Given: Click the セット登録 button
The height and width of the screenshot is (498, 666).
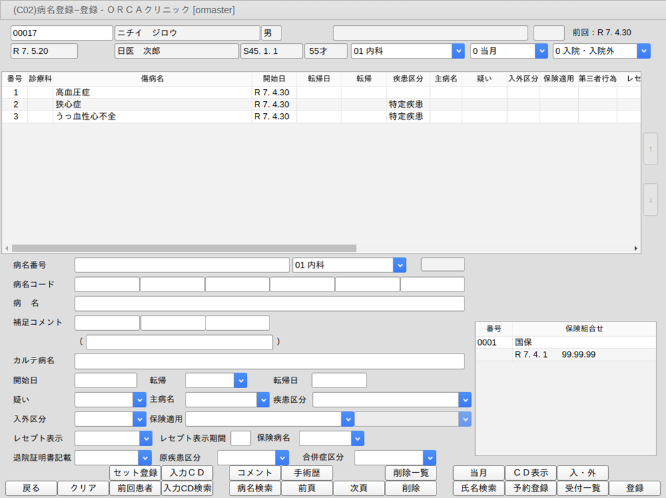Looking at the screenshot, I should pyautogui.click(x=135, y=473).
